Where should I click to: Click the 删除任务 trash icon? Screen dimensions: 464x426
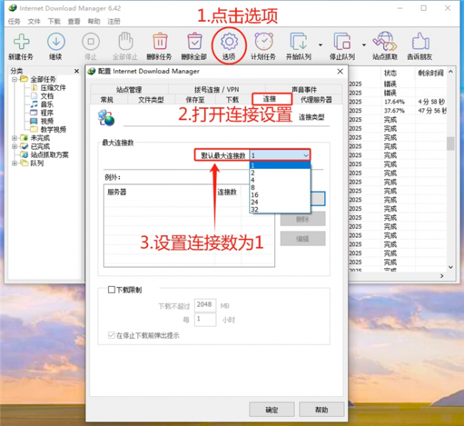(160, 41)
